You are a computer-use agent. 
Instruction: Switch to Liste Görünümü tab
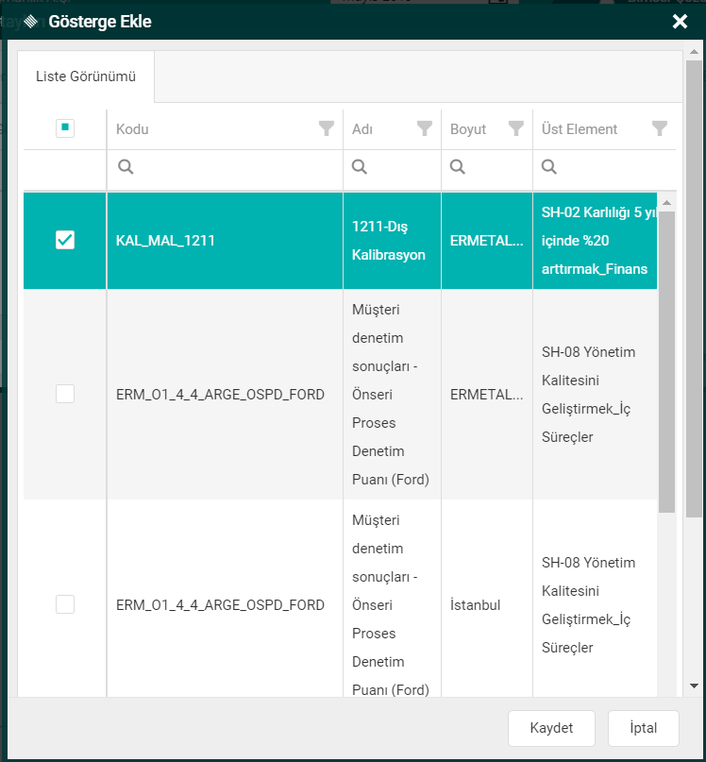pos(86,76)
